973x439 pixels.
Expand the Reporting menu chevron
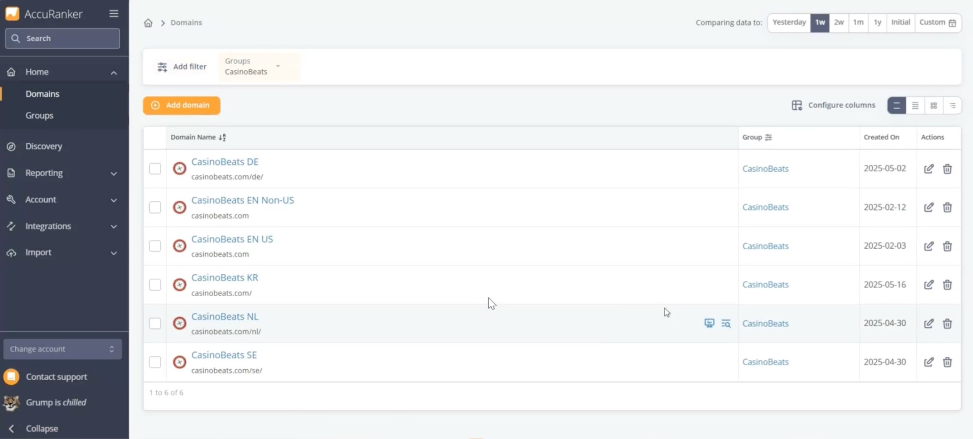click(114, 174)
